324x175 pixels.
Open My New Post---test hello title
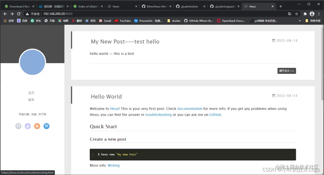pyautogui.click(x=125, y=42)
